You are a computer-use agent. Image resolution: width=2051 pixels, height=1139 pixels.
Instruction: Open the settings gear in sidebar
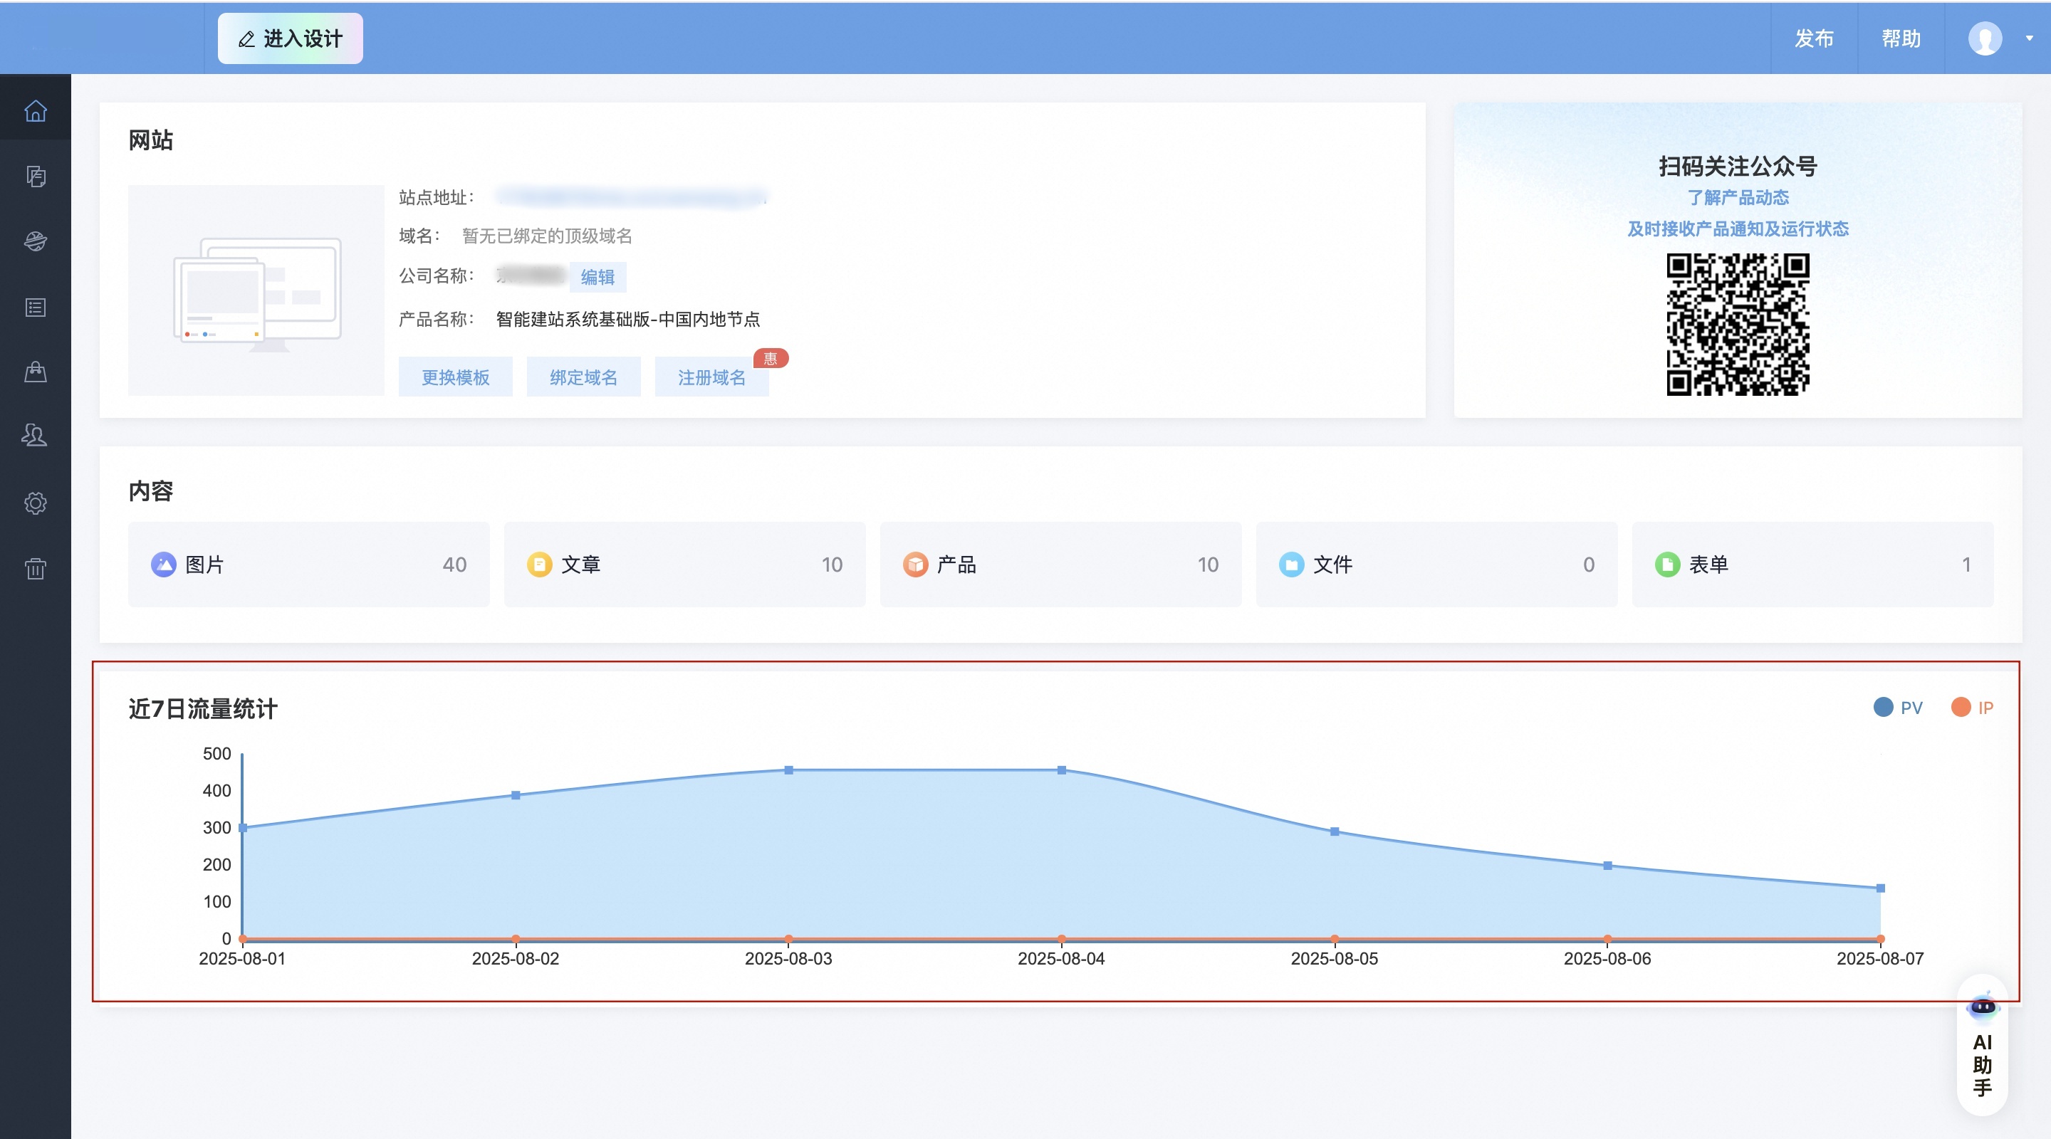(35, 503)
